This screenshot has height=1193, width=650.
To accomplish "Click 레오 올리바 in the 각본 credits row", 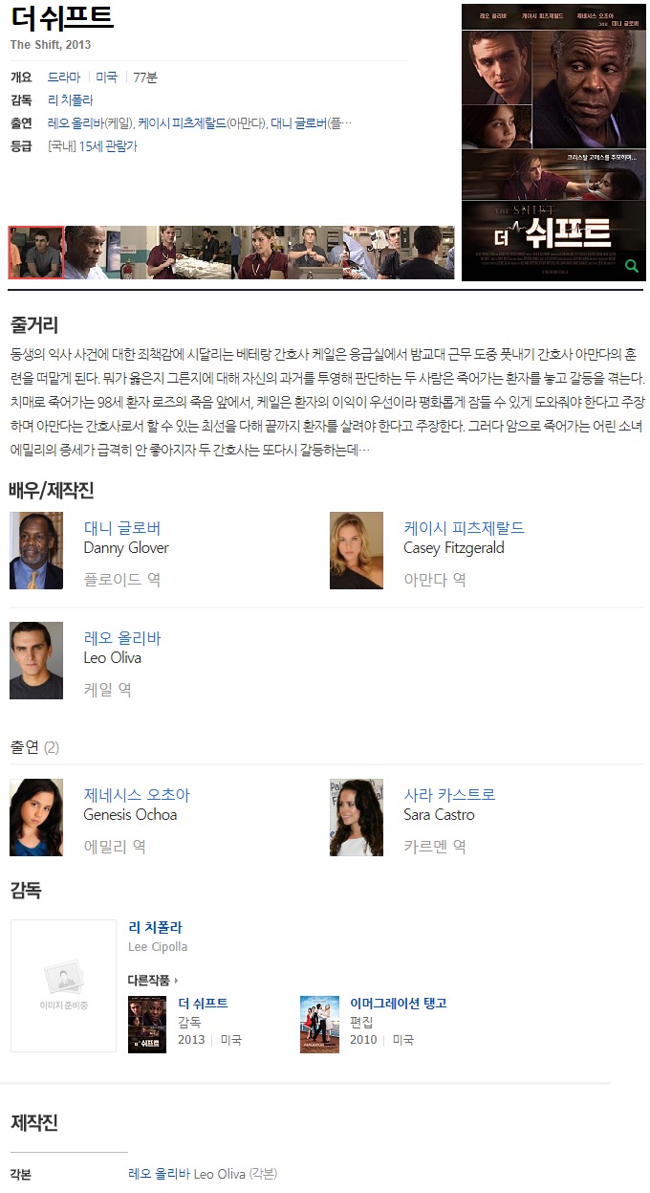I will pos(159,1174).
